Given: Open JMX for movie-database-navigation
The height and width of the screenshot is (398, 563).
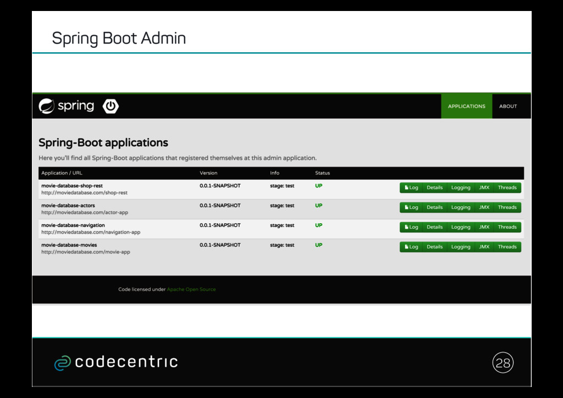Looking at the screenshot, I should point(484,227).
